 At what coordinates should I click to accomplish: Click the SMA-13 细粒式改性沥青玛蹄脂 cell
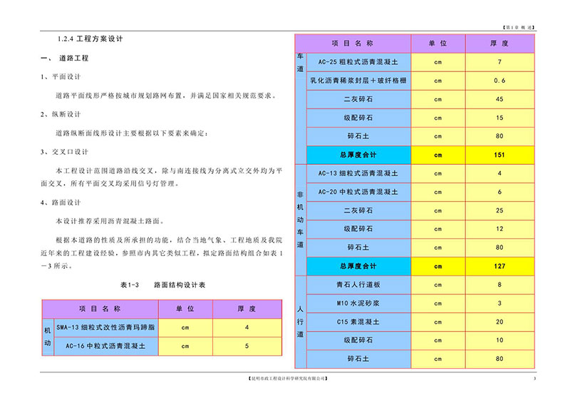pyautogui.click(x=101, y=327)
